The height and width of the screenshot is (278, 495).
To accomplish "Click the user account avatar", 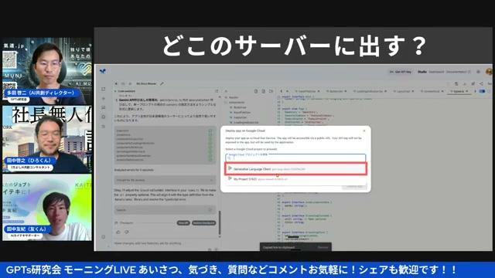I will [x=489, y=72].
